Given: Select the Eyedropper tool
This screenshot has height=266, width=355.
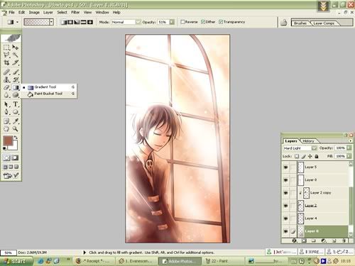Looking at the screenshot, I should click(x=16, y=121).
